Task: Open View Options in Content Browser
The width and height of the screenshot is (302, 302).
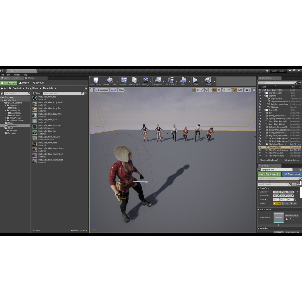Action: pyautogui.click(x=79, y=230)
